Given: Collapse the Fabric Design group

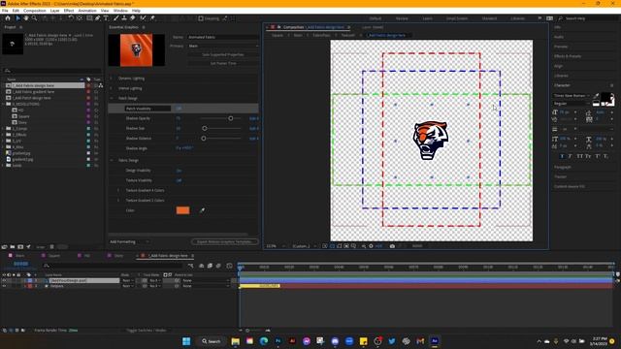Looking at the screenshot, I should click(112, 160).
